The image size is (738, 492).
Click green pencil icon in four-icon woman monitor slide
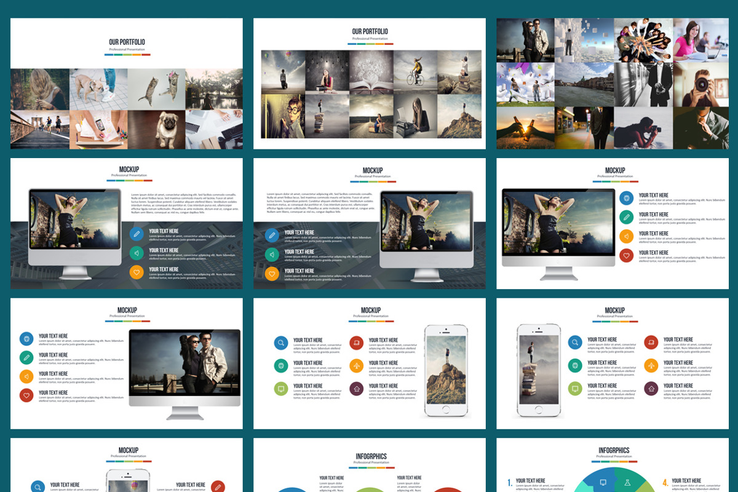(x=626, y=217)
